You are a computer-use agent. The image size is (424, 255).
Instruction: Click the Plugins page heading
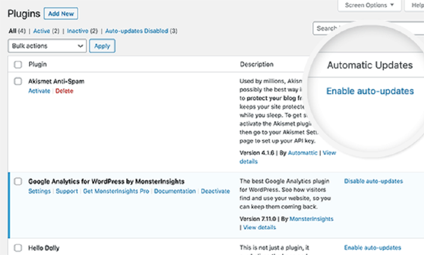(x=24, y=14)
